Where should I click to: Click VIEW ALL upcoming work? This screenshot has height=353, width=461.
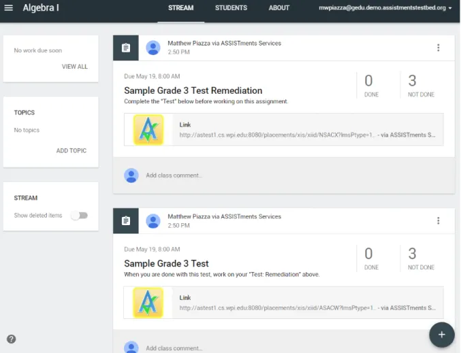point(75,67)
